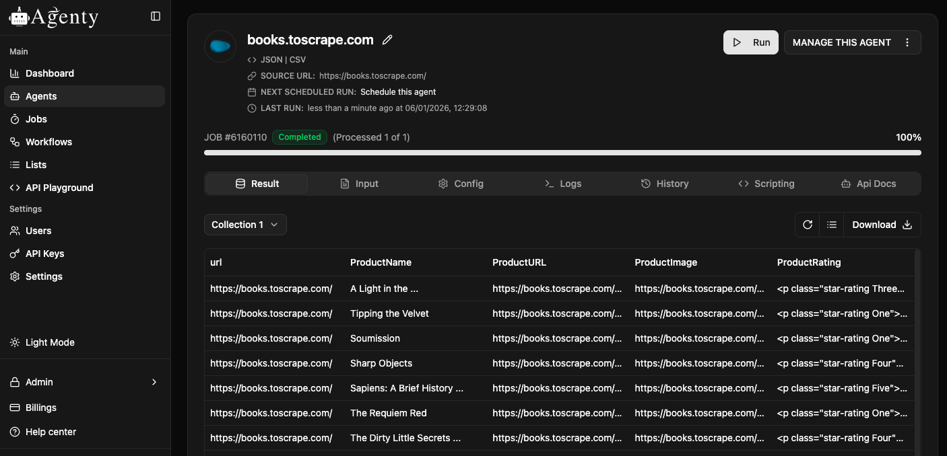This screenshot has height=456, width=947.
Task: Run the books.toscrape.com agent
Action: pos(751,42)
